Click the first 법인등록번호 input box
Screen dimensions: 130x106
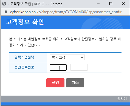(58, 67)
